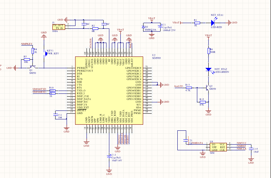271x178 pixels.
Task: Select resistor R4 1K symbol
Action: (33, 51)
